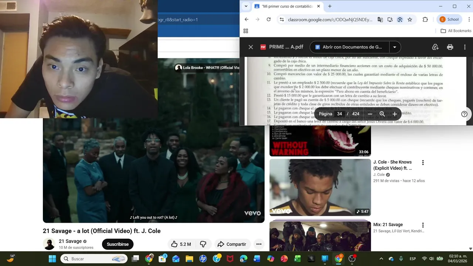Viewport: 473px width, 266px height.
Task: Open File Explorer from the taskbar
Action: 189,259
